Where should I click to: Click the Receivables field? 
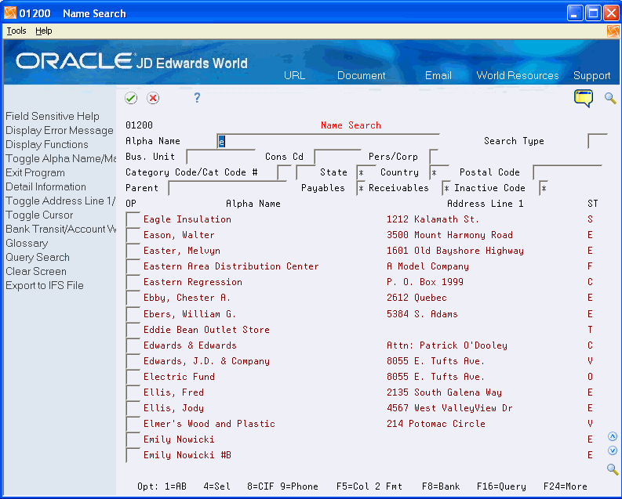click(446, 188)
